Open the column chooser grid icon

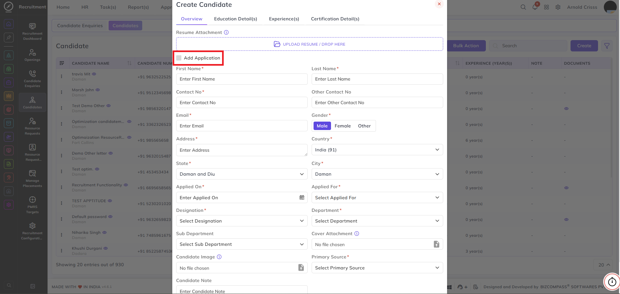pyautogui.click(x=62, y=63)
